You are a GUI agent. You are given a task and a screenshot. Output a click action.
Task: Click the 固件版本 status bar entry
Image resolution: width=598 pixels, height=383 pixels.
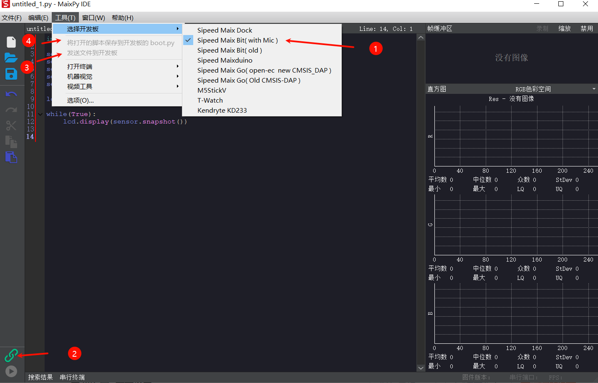pyautogui.click(x=476, y=377)
